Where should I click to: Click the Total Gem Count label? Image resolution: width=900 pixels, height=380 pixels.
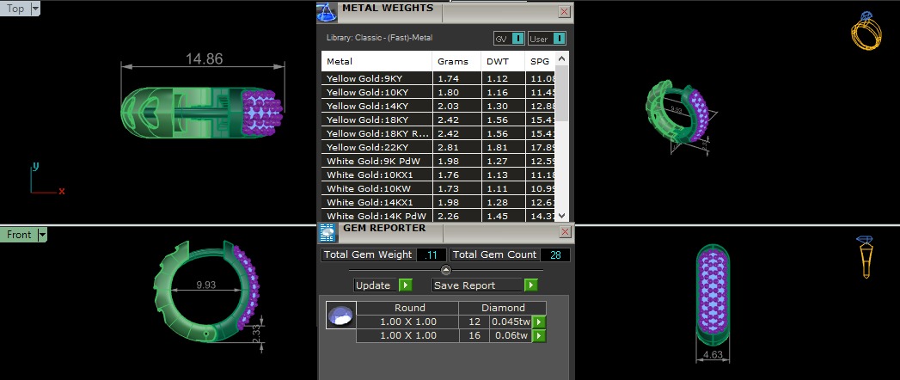[495, 254]
